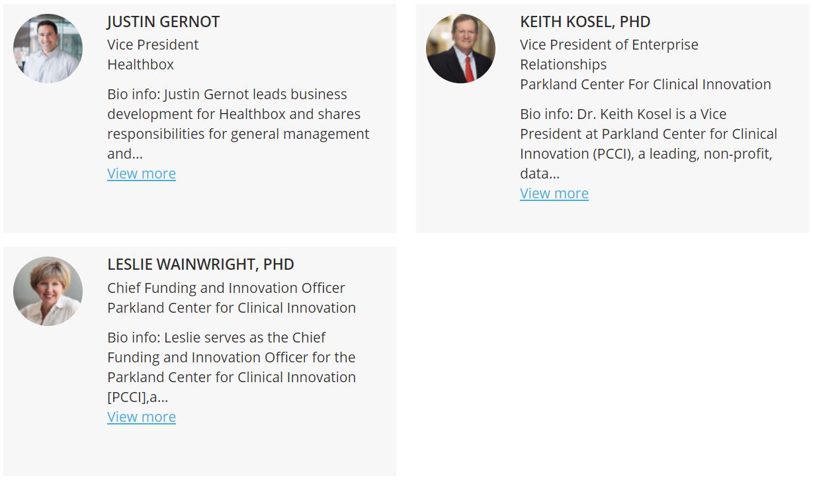Click Keith Kosel's profile photo
The width and height of the screenshot is (813, 482).
(x=460, y=48)
